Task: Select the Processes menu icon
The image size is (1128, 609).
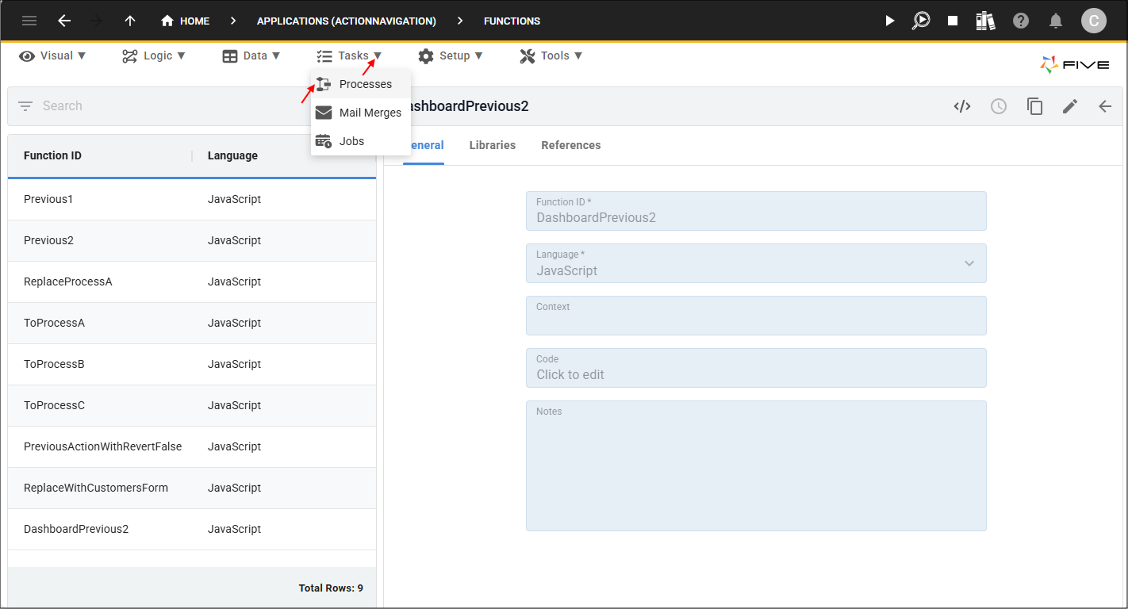Action: tap(324, 83)
